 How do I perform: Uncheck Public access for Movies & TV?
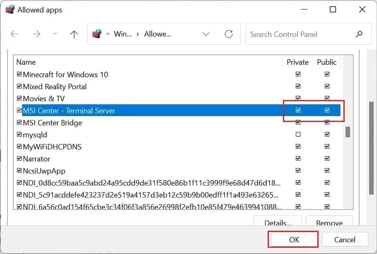[x=327, y=98]
